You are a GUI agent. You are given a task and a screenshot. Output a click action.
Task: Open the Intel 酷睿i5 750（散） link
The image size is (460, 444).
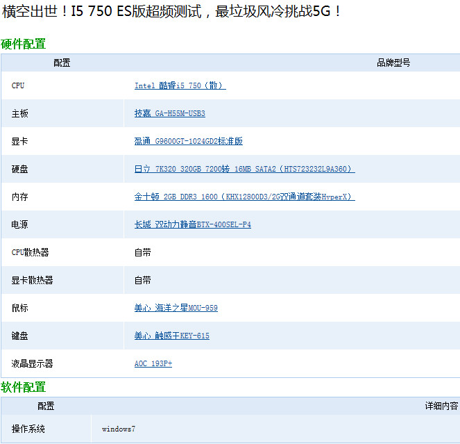click(180, 85)
